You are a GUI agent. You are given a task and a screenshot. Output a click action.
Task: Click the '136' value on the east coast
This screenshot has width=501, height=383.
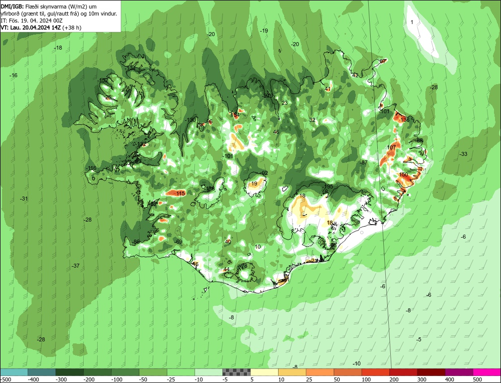tap(405, 120)
